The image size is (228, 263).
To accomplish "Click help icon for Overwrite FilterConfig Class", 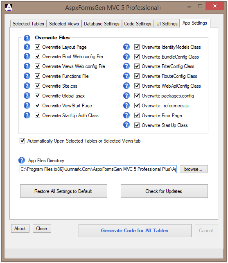I will click(x=126, y=66).
